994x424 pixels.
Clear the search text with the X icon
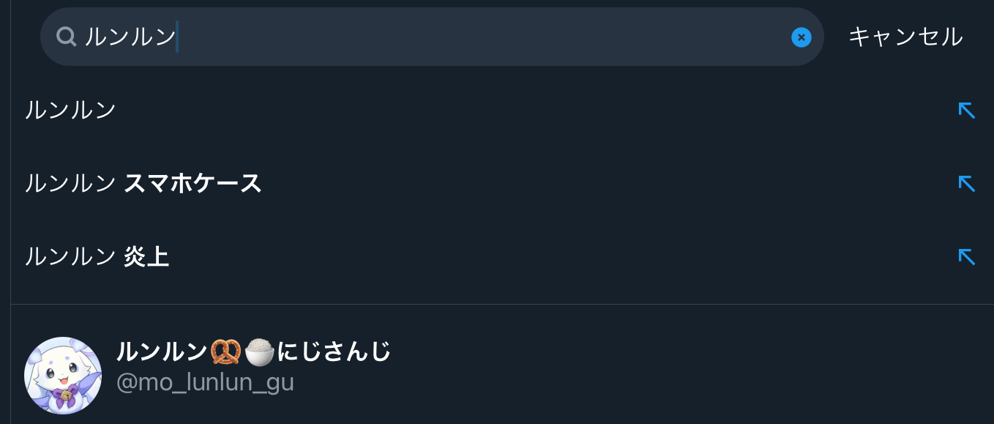pyautogui.click(x=801, y=37)
